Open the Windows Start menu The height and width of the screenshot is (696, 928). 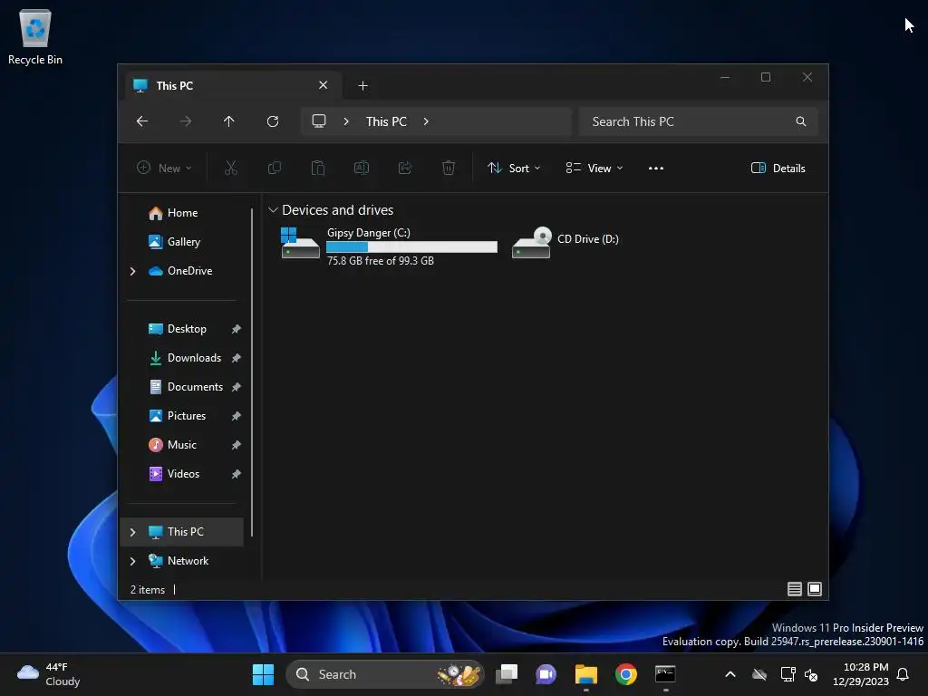[264, 674]
